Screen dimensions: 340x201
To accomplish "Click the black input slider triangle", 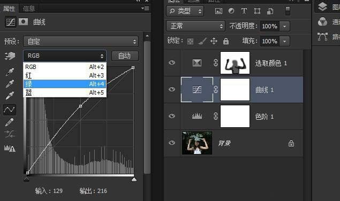I will (x=26, y=179).
